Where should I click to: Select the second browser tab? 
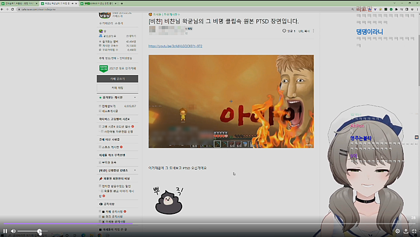tap(58, 4)
